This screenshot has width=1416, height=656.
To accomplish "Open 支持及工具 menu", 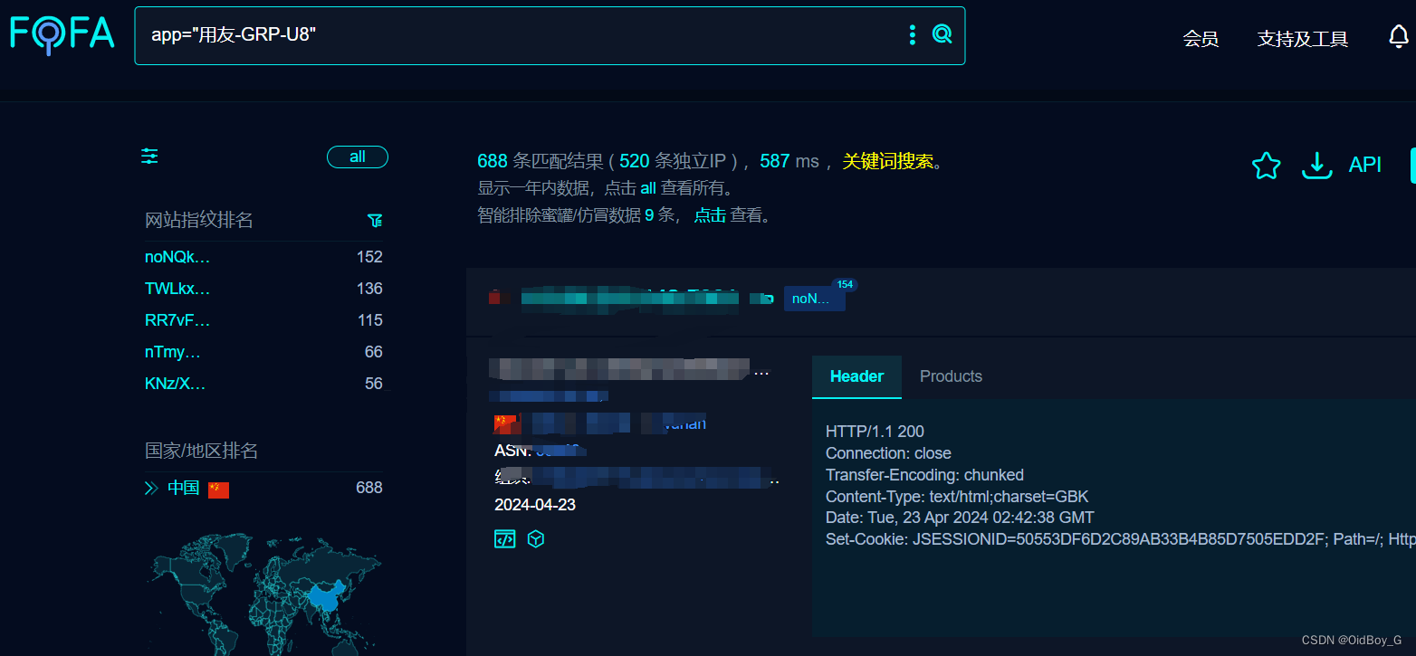I will pyautogui.click(x=1303, y=39).
